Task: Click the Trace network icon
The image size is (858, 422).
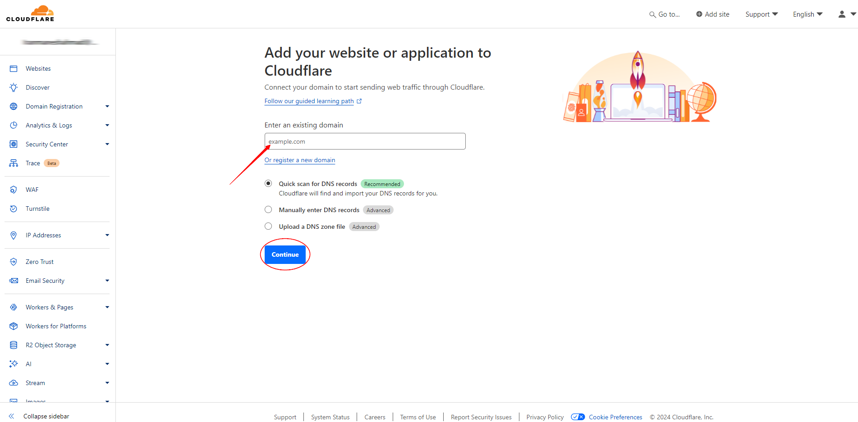Action: point(14,163)
